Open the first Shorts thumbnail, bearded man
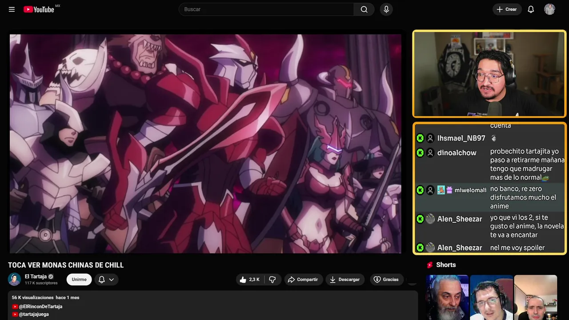The height and width of the screenshot is (320, 569). click(x=447, y=297)
